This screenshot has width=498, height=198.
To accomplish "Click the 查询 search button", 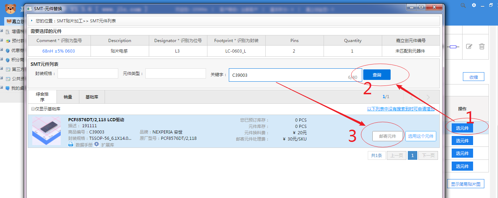I will point(377,75).
